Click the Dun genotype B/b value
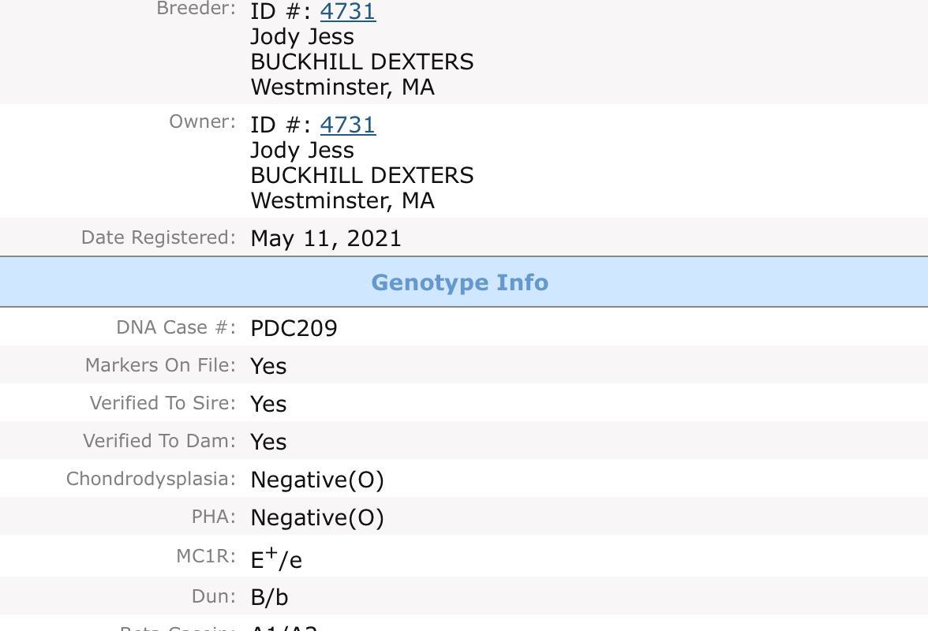This screenshot has height=631, width=928. pos(269,597)
